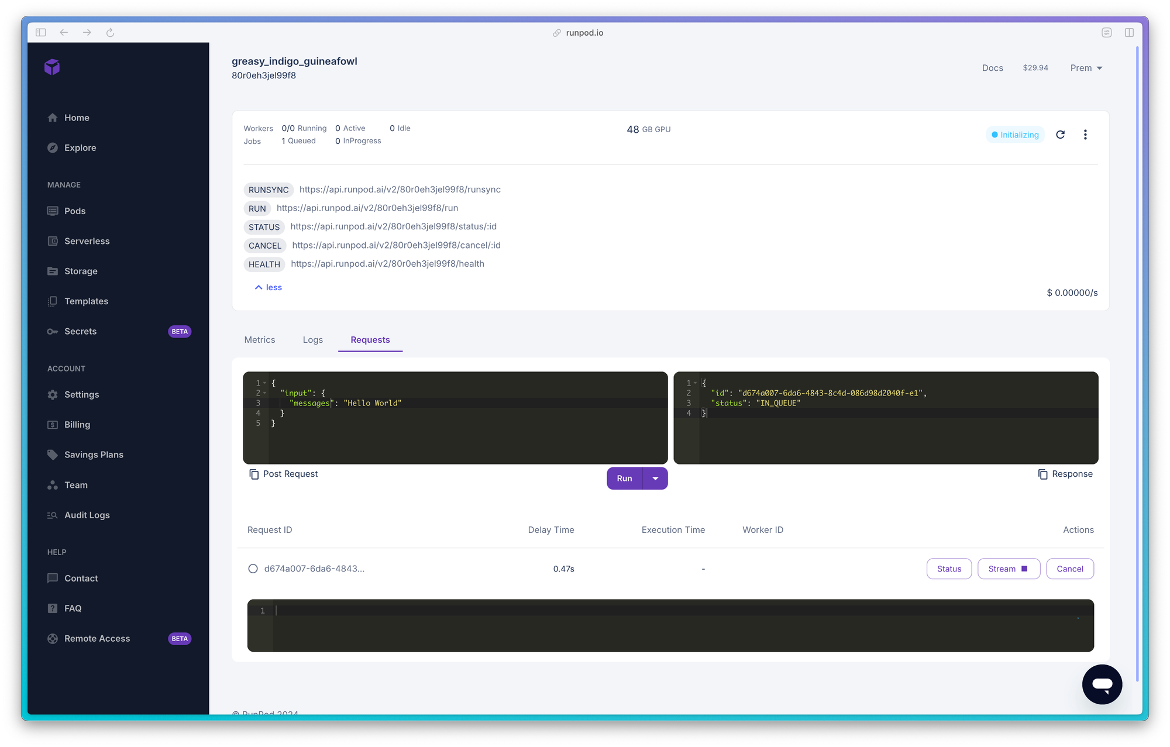Open the three-dot endpoint options menu

click(x=1085, y=135)
